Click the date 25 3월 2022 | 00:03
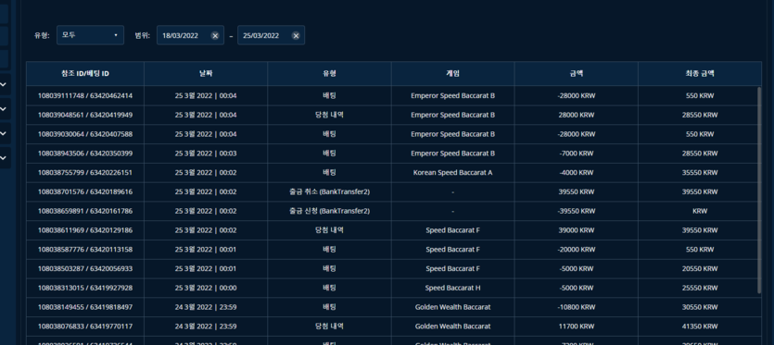 [x=206, y=154]
